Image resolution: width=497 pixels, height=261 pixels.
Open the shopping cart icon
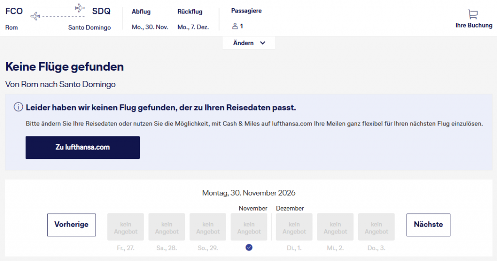[473, 15]
